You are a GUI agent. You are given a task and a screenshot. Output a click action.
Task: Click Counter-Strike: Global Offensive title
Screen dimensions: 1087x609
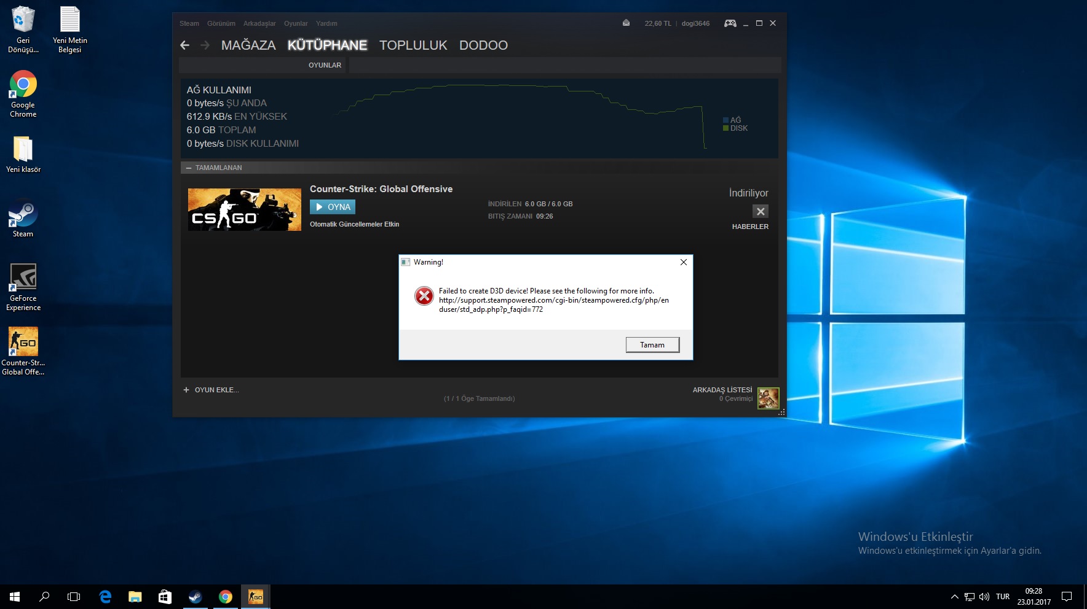[381, 189]
